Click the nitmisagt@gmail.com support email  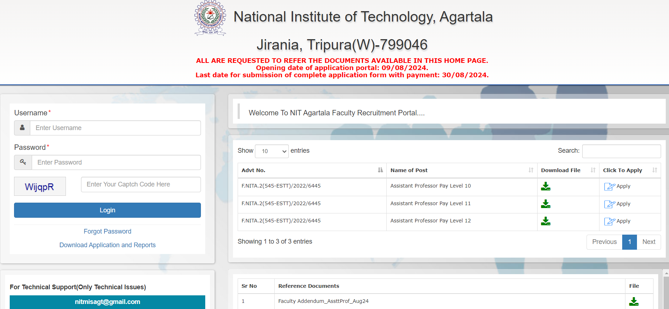tap(107, 302)
